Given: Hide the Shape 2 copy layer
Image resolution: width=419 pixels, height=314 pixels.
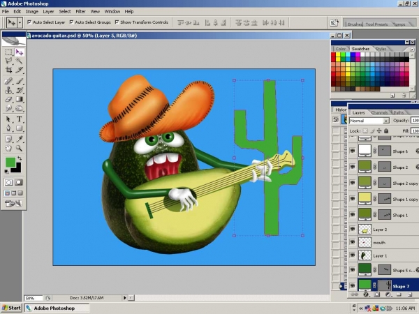Looking at the screenshot, I should click(x=353, y=183).
